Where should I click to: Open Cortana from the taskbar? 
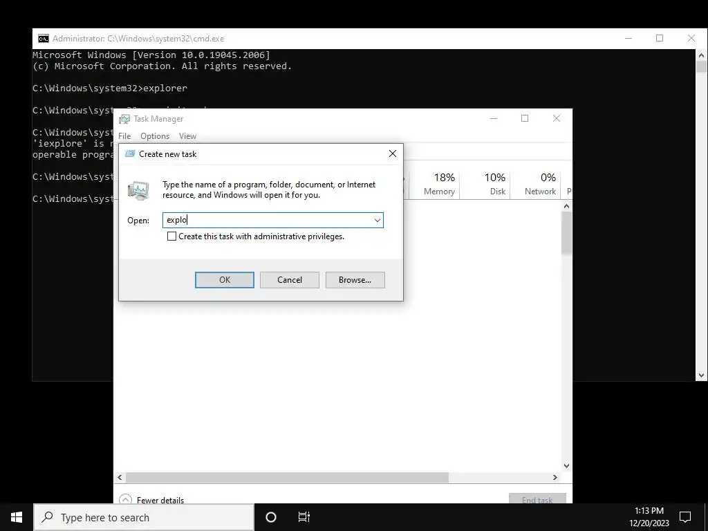[271, 517]
